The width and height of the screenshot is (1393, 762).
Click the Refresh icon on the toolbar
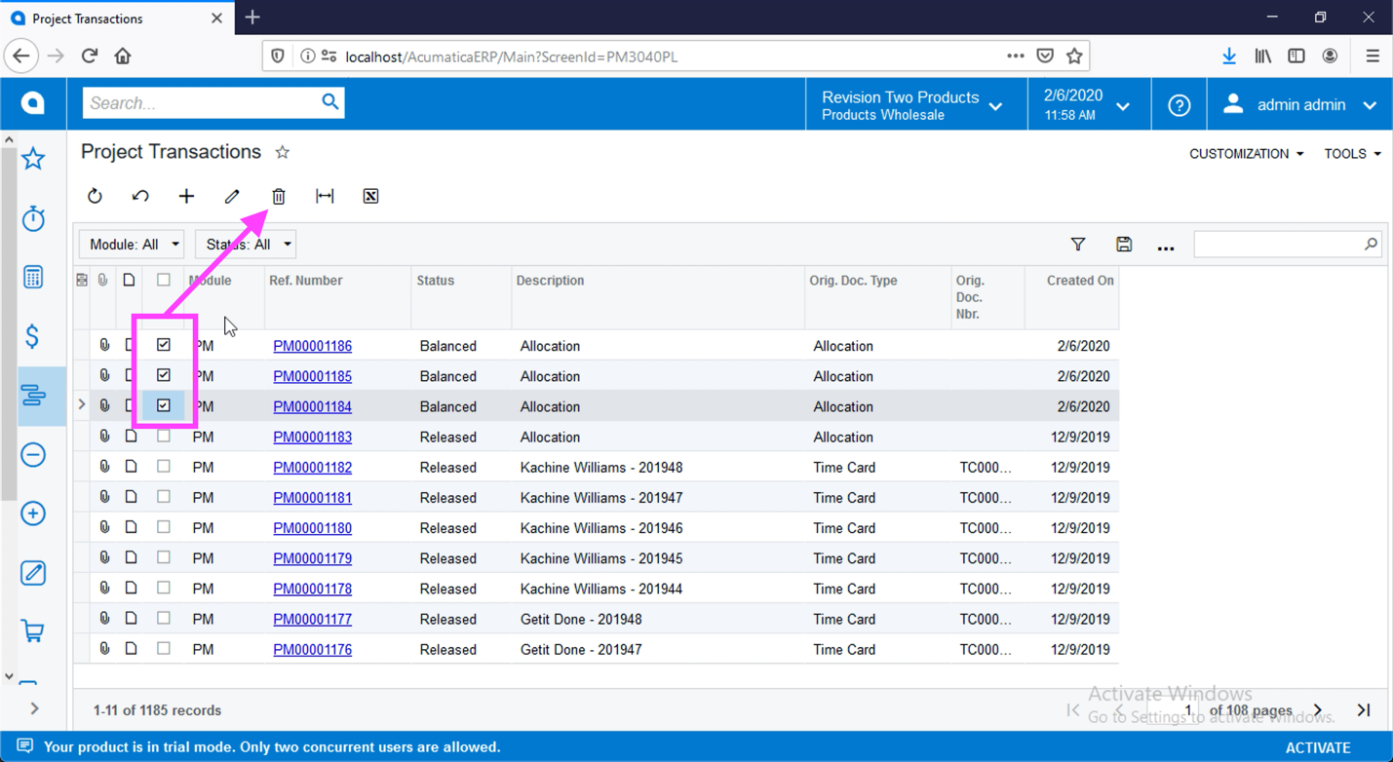point(95,196)
